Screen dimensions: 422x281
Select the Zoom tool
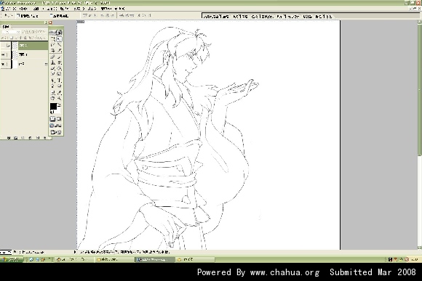point(59,98)
